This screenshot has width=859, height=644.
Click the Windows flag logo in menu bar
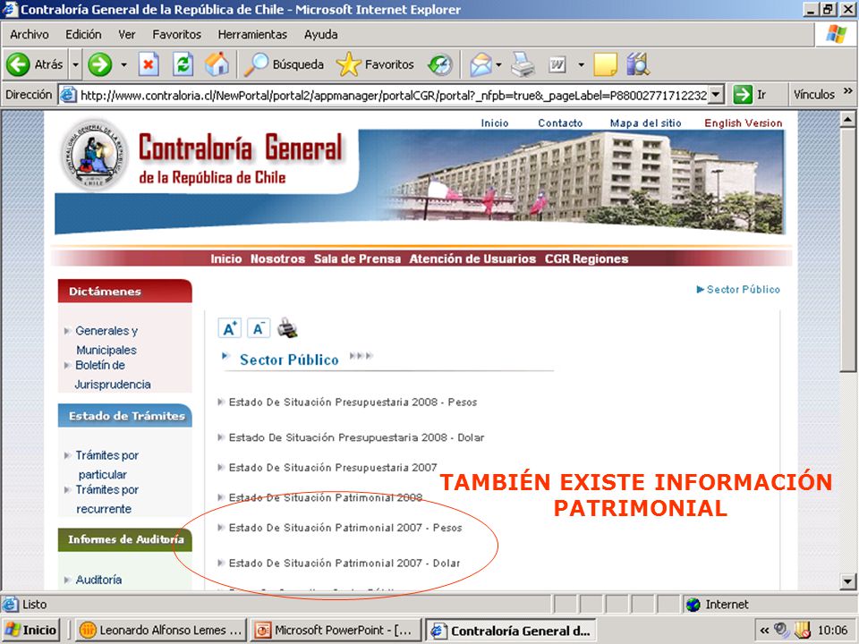coord(836,34)
